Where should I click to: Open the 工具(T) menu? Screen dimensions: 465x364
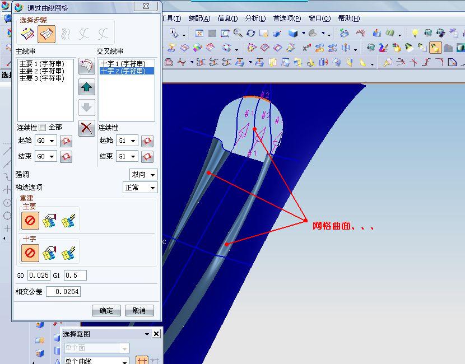pos(171,18)
